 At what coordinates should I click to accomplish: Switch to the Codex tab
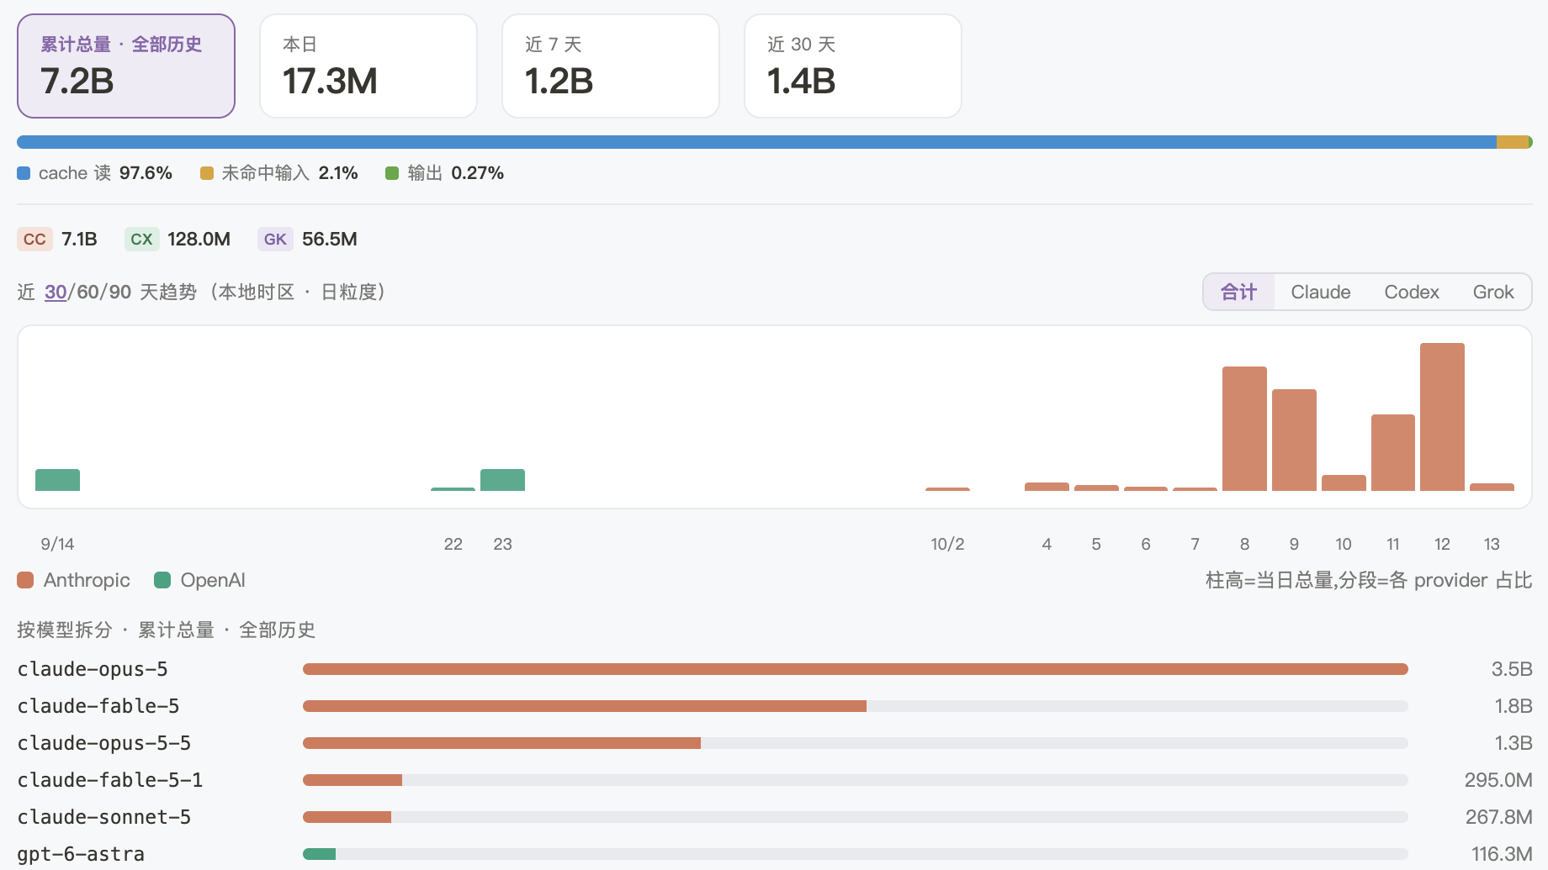(1412, 292)
